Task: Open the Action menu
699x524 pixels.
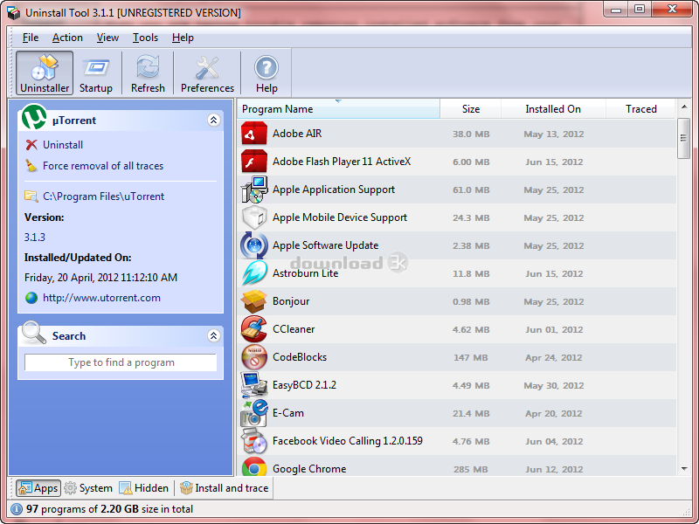Action: [67, 38]
